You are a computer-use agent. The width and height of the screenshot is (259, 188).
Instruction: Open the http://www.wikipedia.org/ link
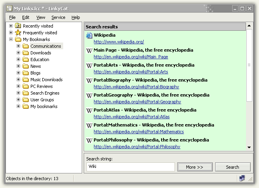pos(119,42)
